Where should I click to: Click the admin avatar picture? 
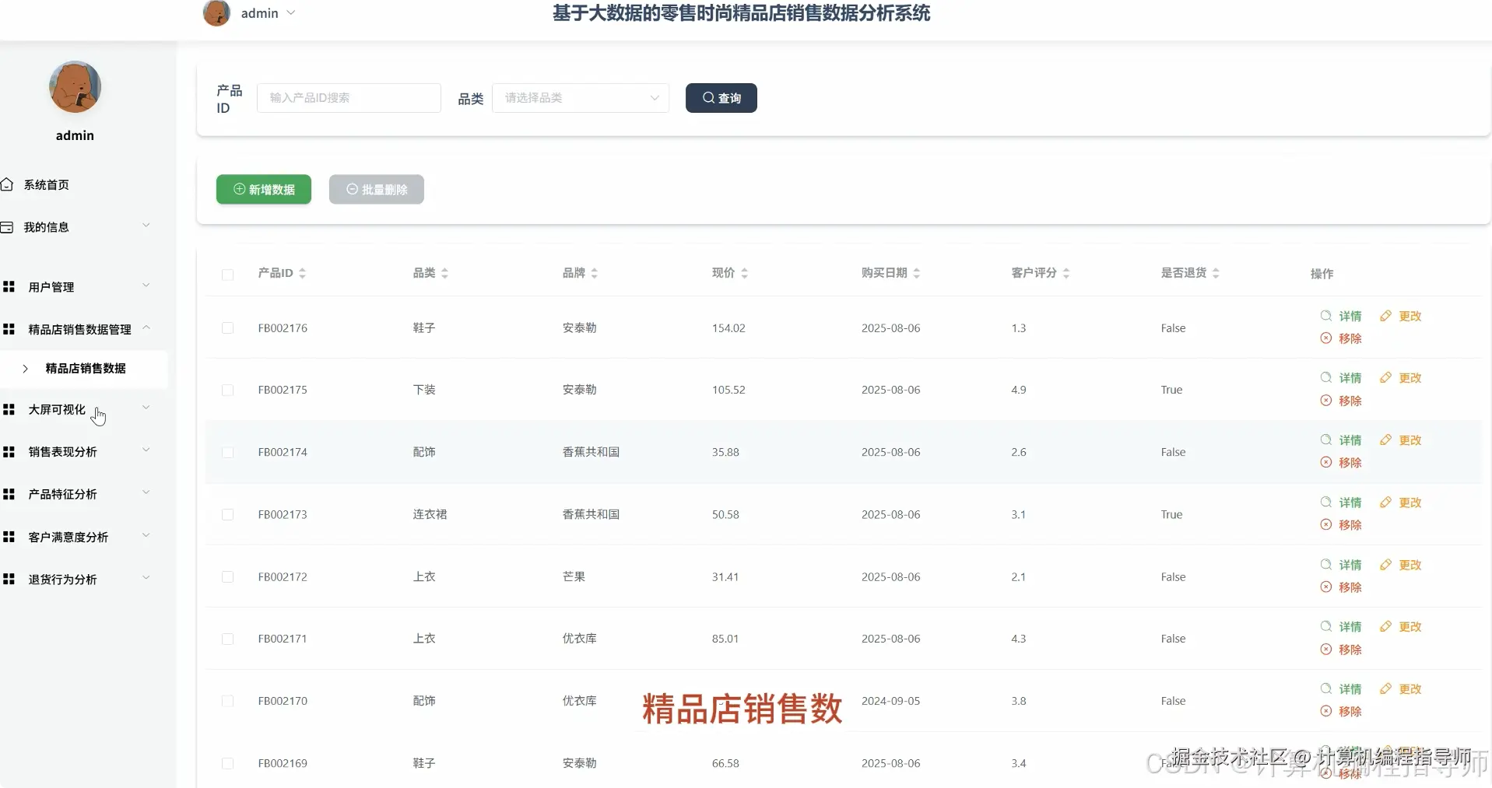point(216,13)
